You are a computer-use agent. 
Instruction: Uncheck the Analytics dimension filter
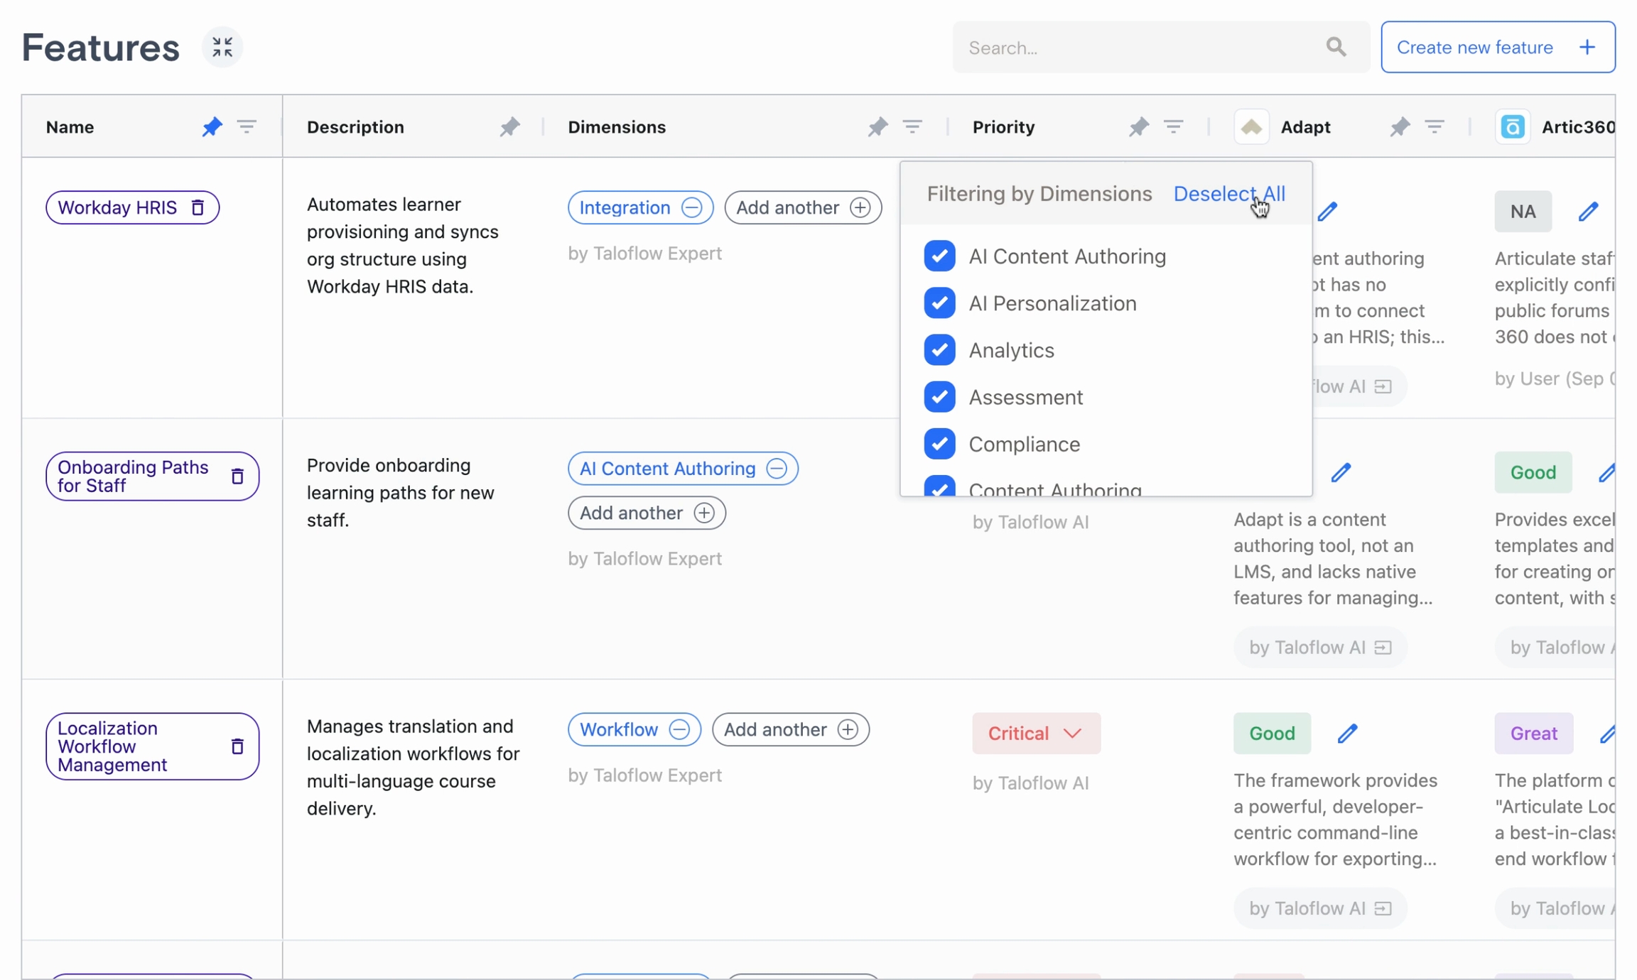939,350
